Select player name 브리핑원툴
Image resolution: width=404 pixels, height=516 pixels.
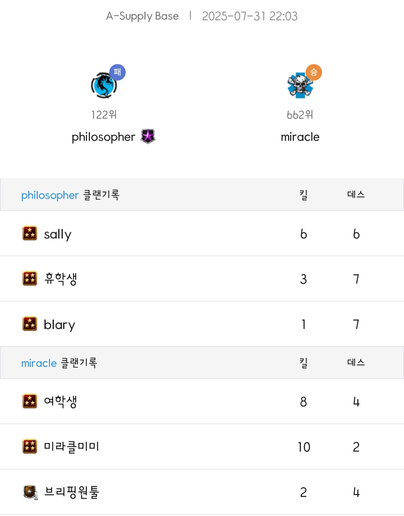click(x=71, y=492)
